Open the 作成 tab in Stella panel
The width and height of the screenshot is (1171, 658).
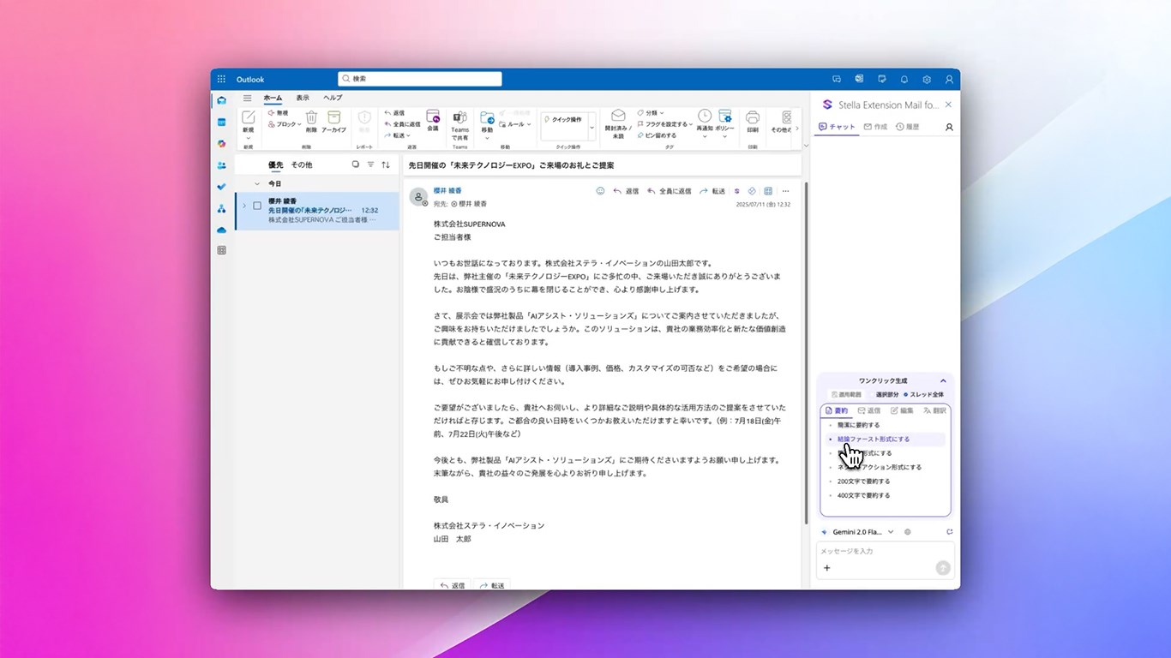875,127
